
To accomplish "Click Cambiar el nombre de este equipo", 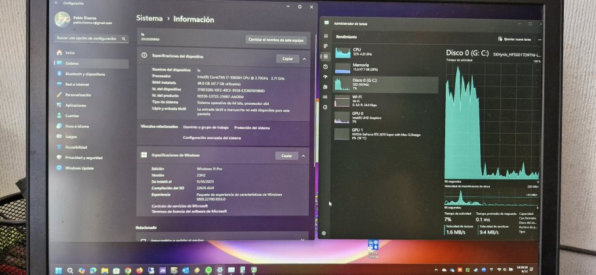I will pos(276,39).
